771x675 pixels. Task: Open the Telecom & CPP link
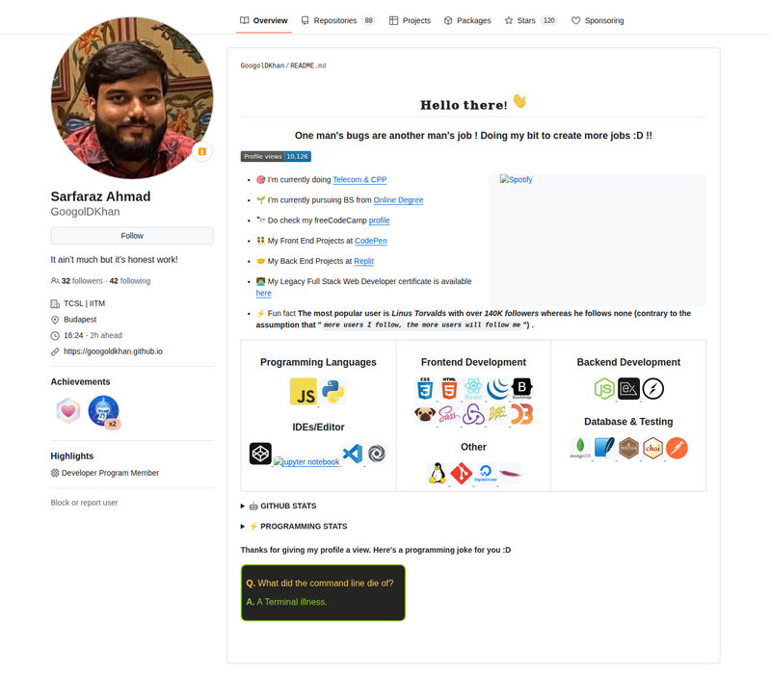[x=359, y=180]
